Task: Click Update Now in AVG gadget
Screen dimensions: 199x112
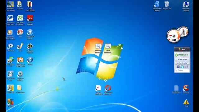Action: 182,63
